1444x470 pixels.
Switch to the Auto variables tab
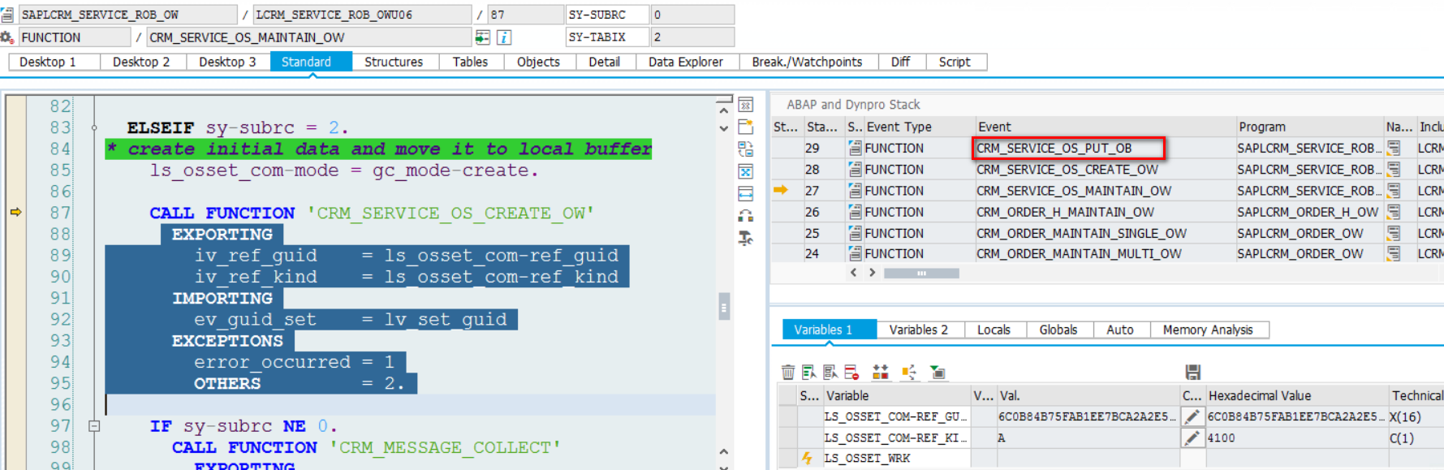click(1120, 330)
